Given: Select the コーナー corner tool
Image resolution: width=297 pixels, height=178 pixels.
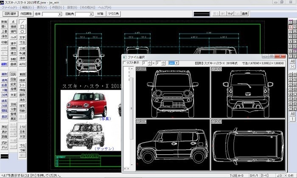Looking at the screenshot, I should coord(22,85).
